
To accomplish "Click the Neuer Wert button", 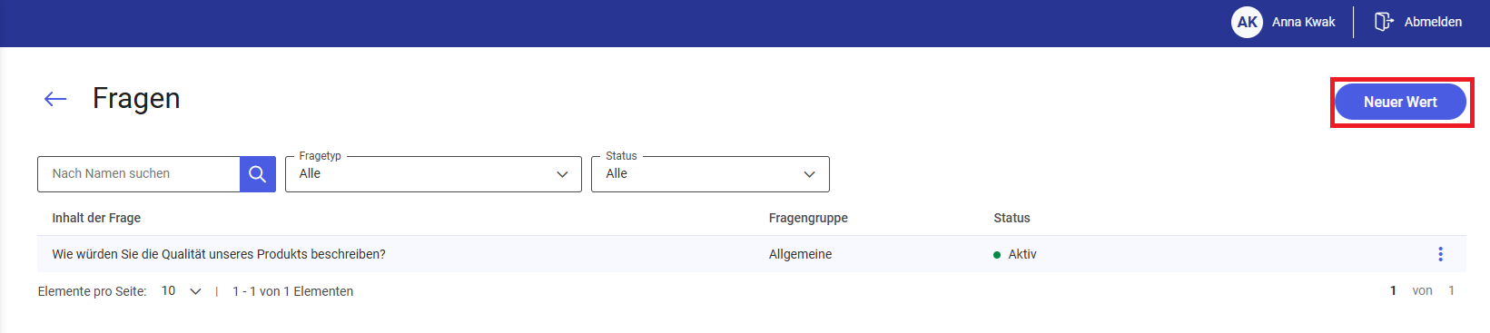I will tap(1401, 102).
